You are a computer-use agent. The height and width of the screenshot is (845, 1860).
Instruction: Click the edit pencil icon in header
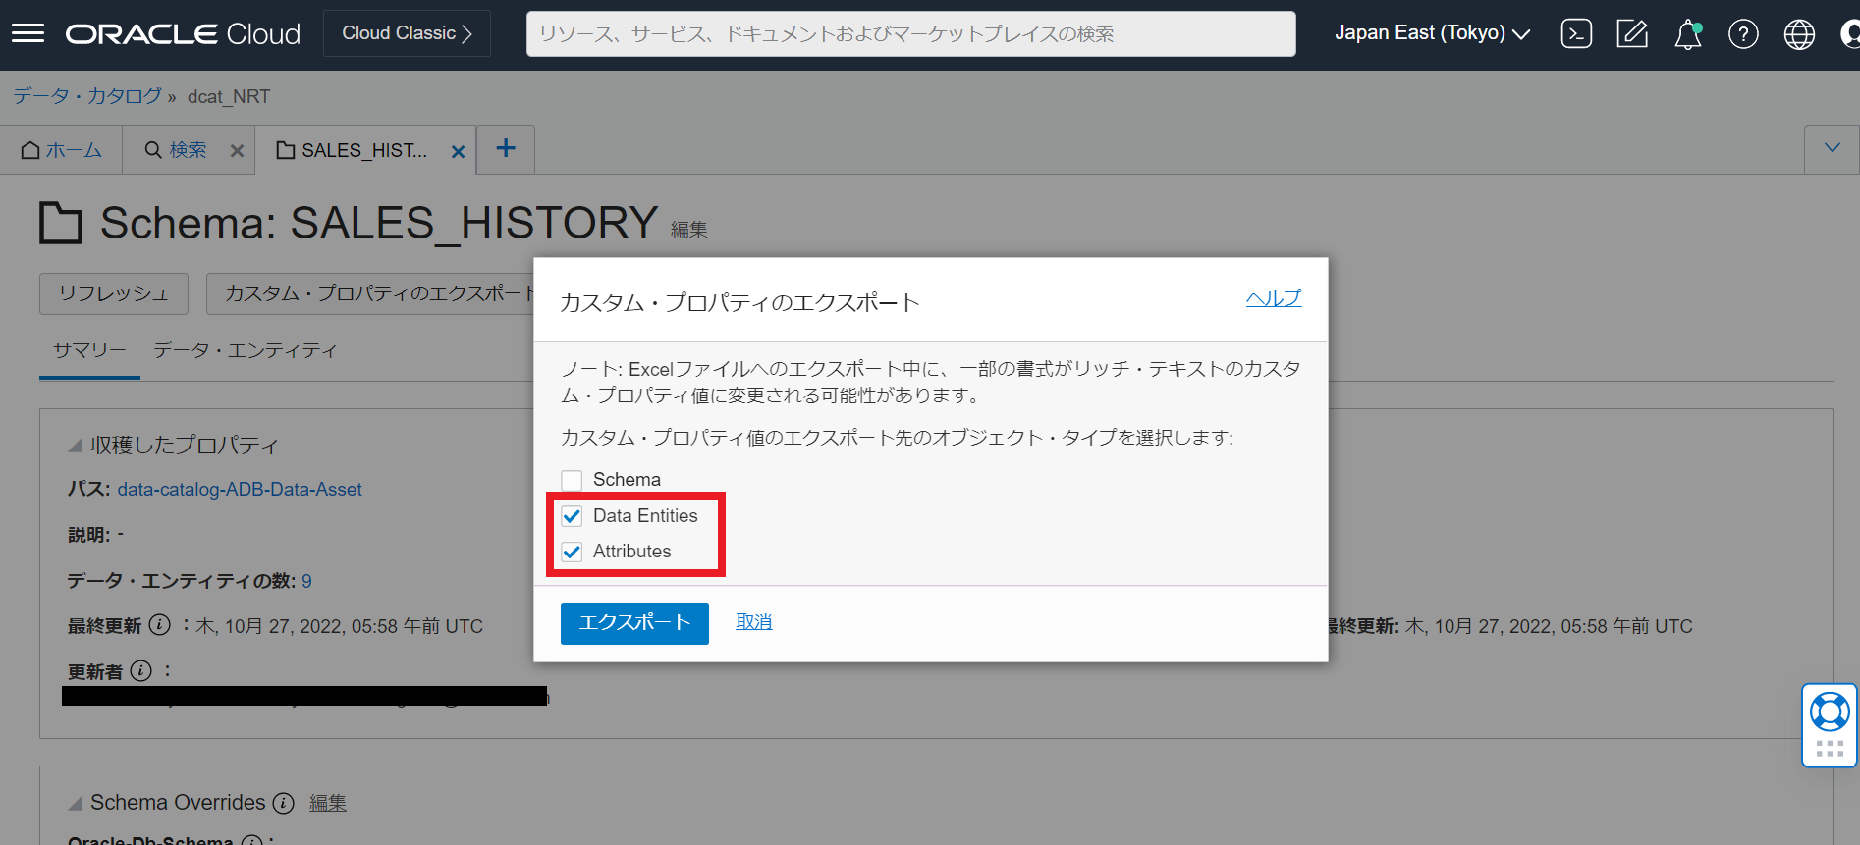1632,34
